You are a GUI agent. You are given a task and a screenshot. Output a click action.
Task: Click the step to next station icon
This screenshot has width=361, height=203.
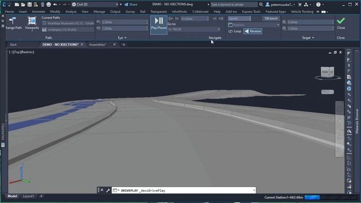click(214, 19)
